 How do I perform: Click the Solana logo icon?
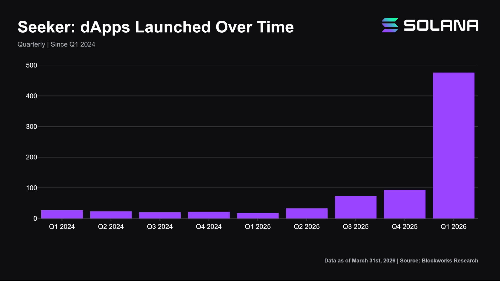[x=389, y=25]
